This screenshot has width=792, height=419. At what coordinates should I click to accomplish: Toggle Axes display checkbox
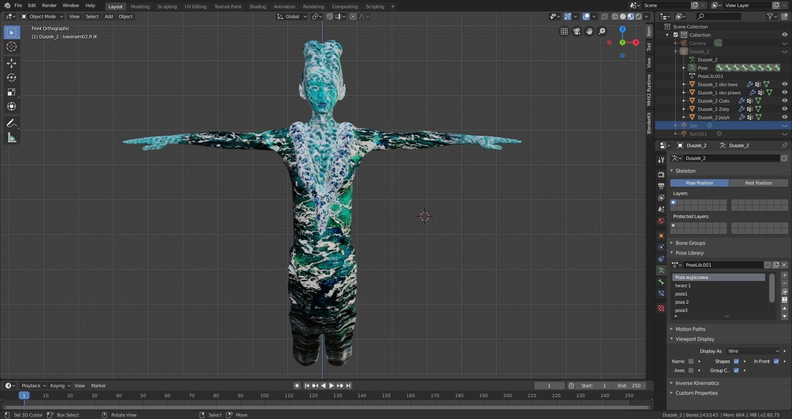(x=691, y=370)
